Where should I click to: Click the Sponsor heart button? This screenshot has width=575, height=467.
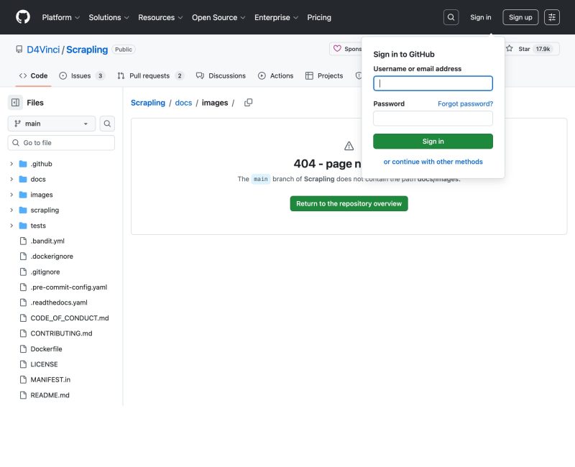tap(346, 49)
